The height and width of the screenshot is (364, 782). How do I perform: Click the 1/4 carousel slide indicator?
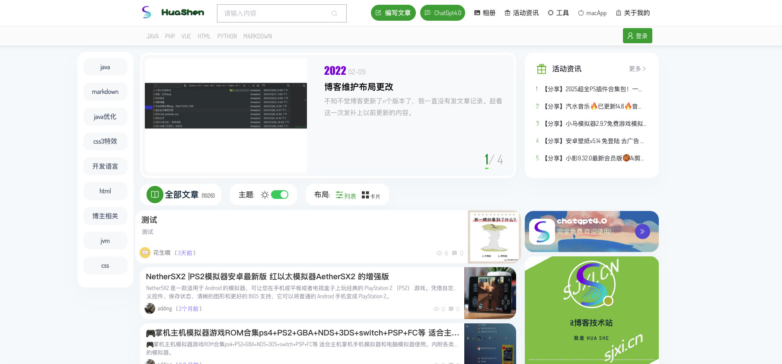[x=493, y=160]
